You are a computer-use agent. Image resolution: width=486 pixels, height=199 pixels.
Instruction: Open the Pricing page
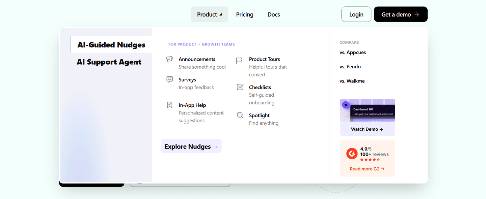pyautogui.click(x=245, y=14)
